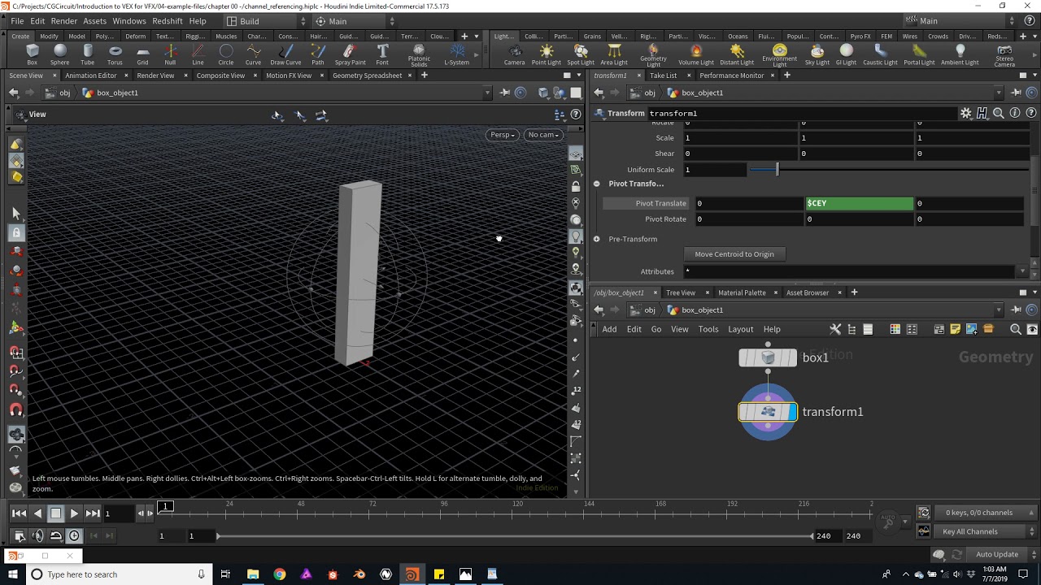Select the transform1 node in network
1041x585 pixels.
(x=768, y=412)
